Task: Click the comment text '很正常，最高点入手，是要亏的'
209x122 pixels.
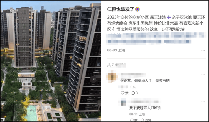Action: [145, 81]
